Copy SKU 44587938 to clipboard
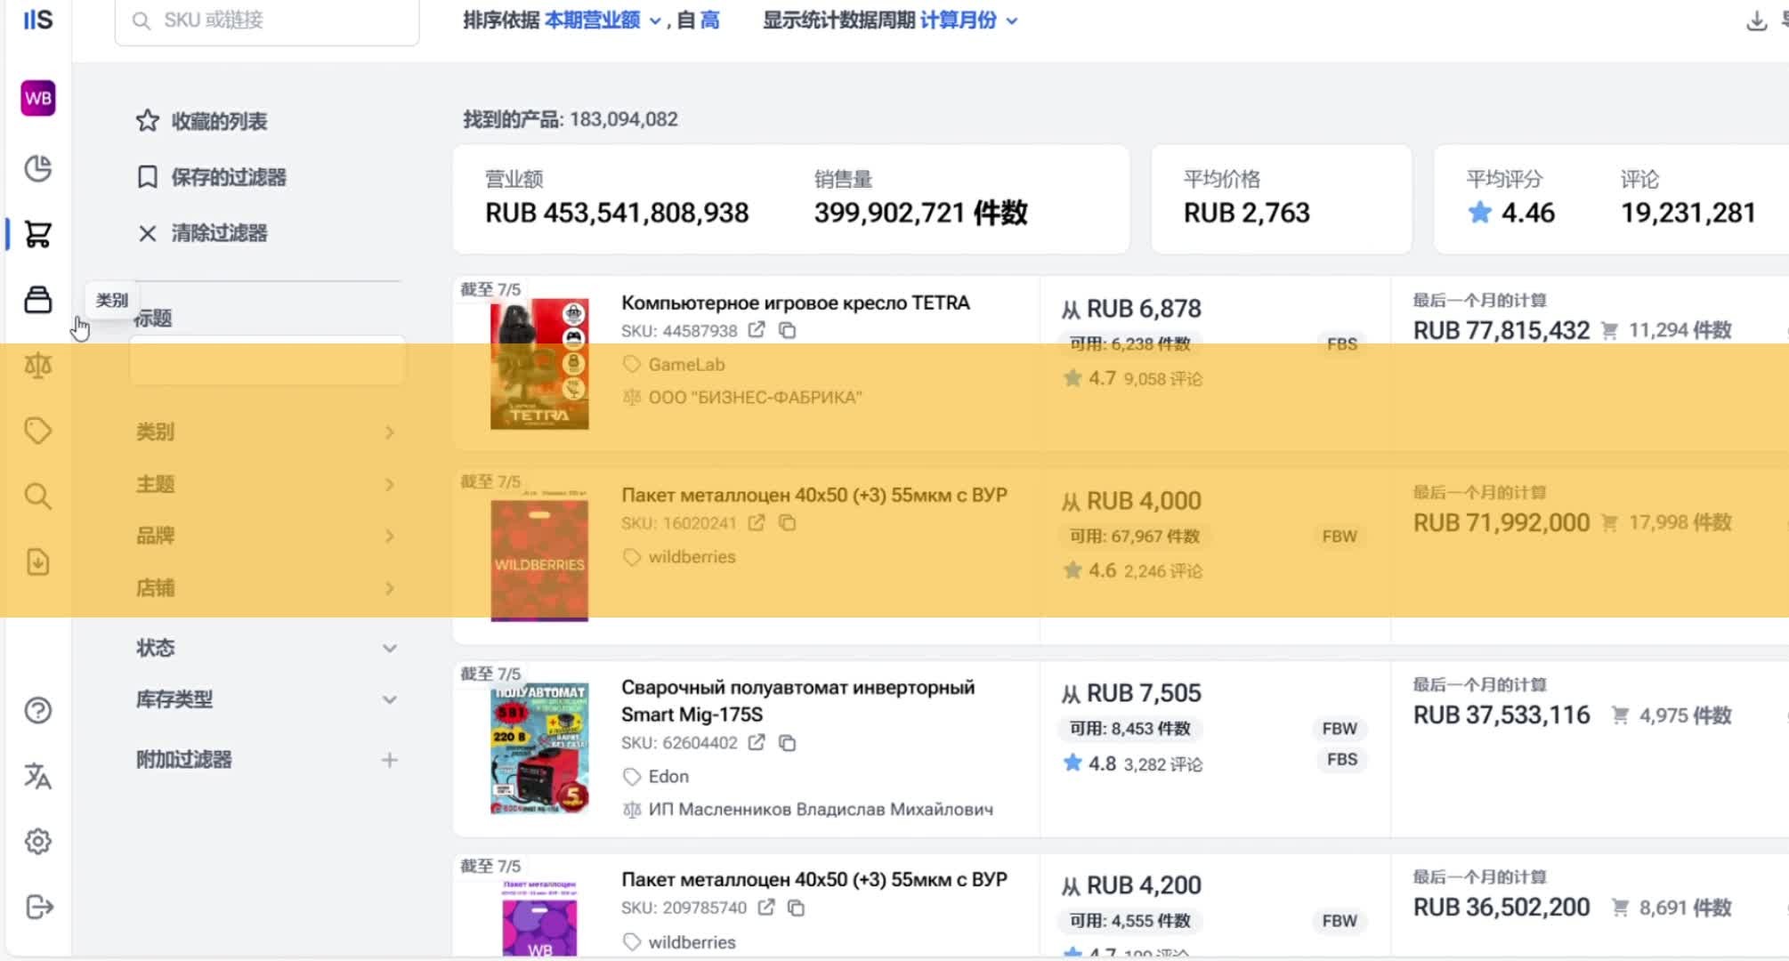This screenshot has width=1789, height=961. 787,330
